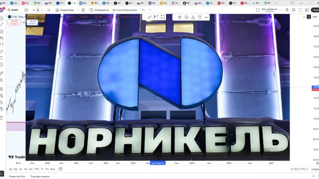Click the red Продать sell button

pyautogui.click(x=14, y=22)
